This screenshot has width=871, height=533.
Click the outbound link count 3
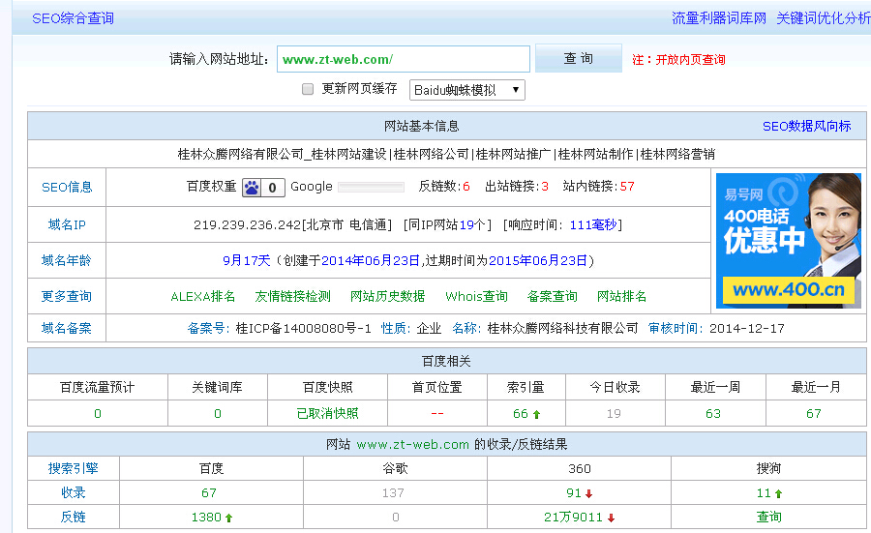545,187
